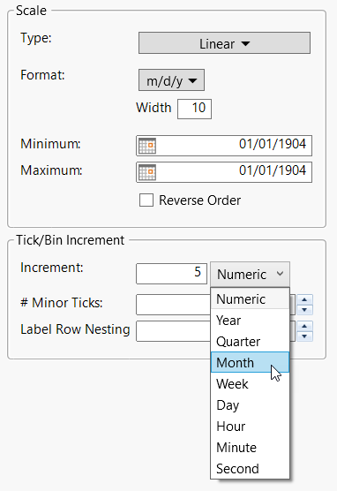Increase Label Row Nesting value
Screen dimensions: 337x491
coord(304,326)
